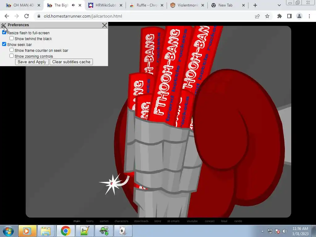This screenshot has height=237, width=316.
Task: Open the legal link
Action: (224, 221)
